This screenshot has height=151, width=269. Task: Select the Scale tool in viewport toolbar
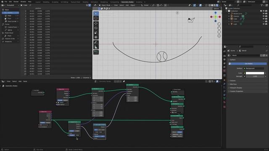[96, 33]
